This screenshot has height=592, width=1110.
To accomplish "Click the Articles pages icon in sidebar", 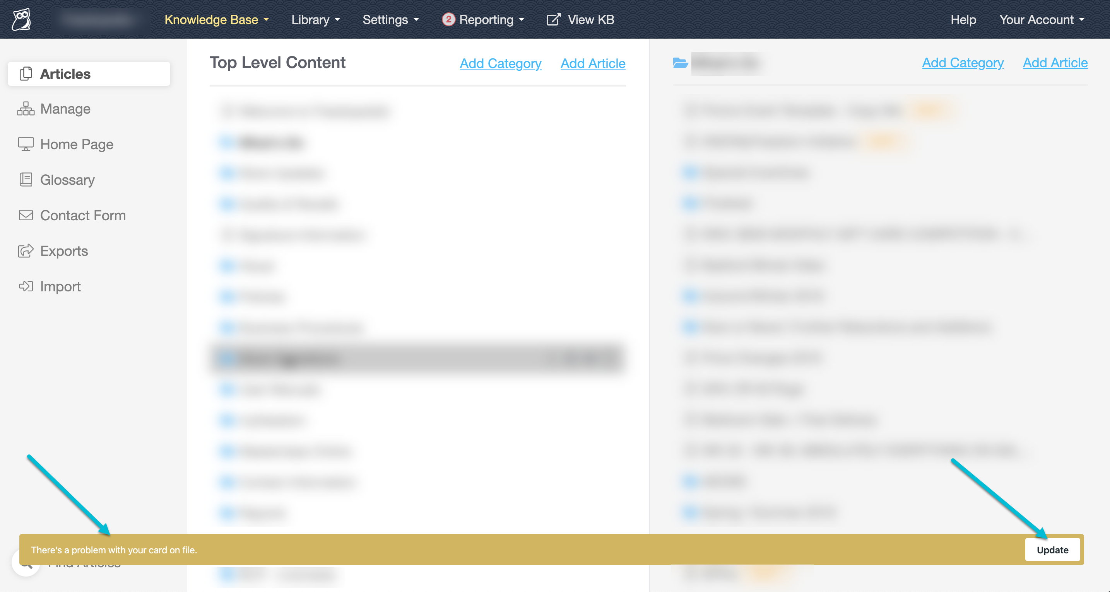I will tap(26, 74).
